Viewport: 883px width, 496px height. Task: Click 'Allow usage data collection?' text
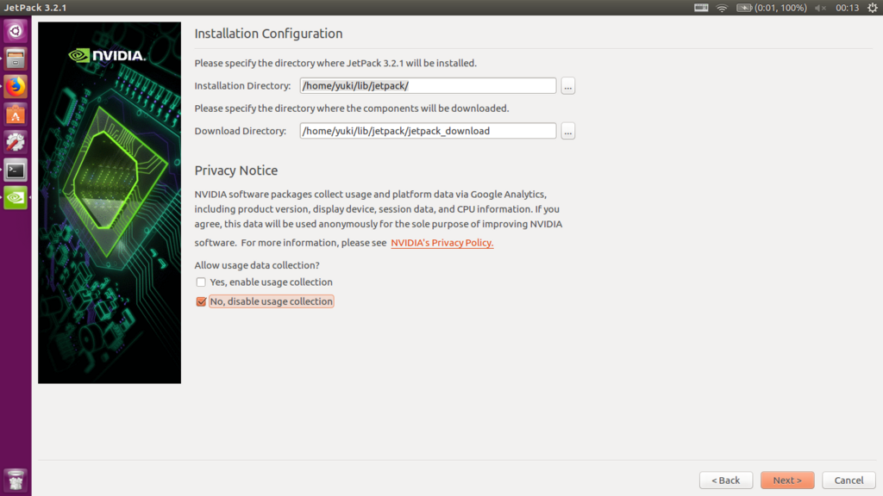pos(257,265)
